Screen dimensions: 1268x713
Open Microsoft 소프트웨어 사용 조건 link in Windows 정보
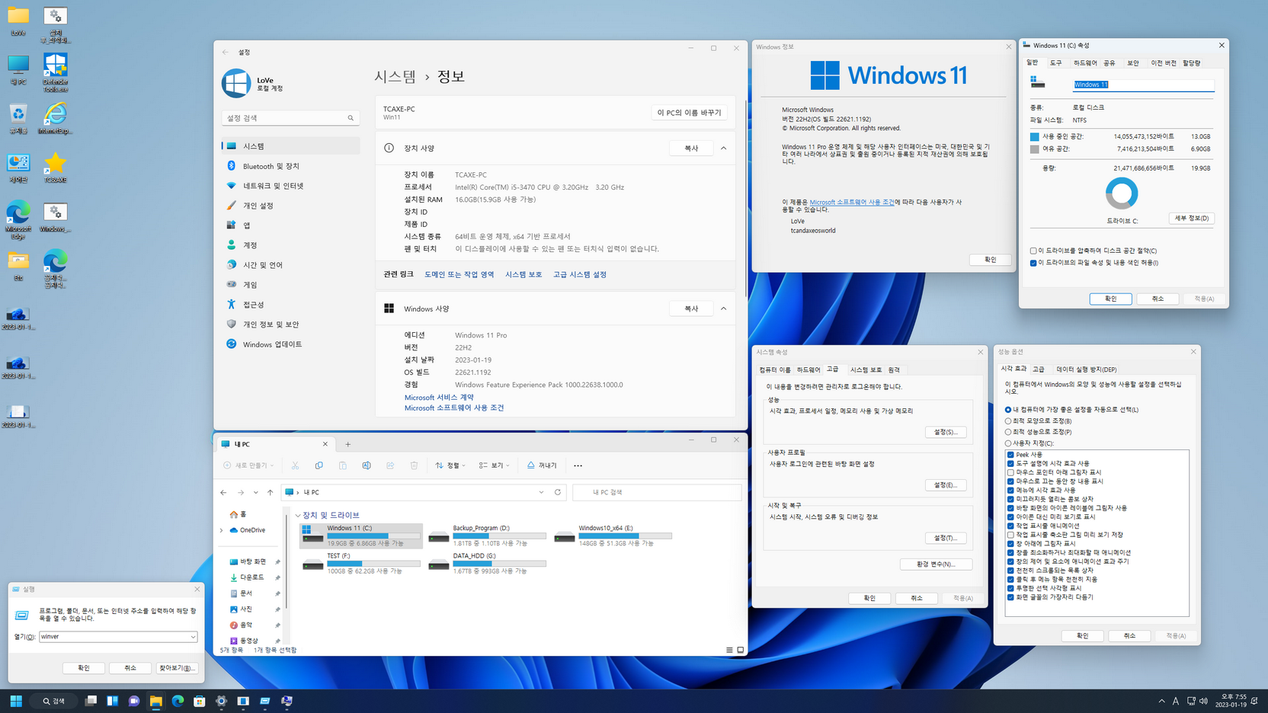click(852, 202)
